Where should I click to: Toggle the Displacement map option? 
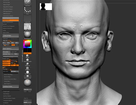click(11, 20)
